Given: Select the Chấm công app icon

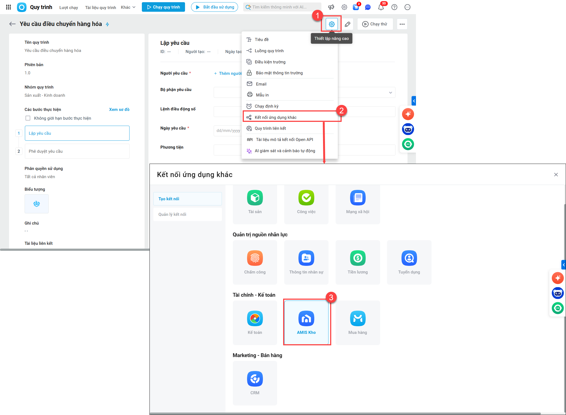Looking at the screenshot, I should pyautogui.click(x=255, y=258).
